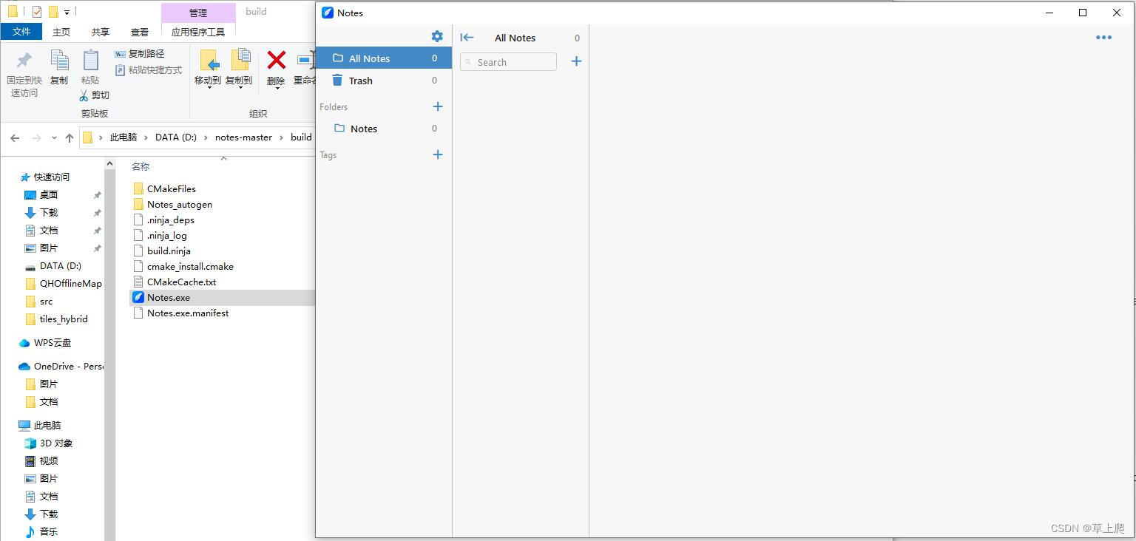Expand the Delete dropdown arrow

click(277, 89)
